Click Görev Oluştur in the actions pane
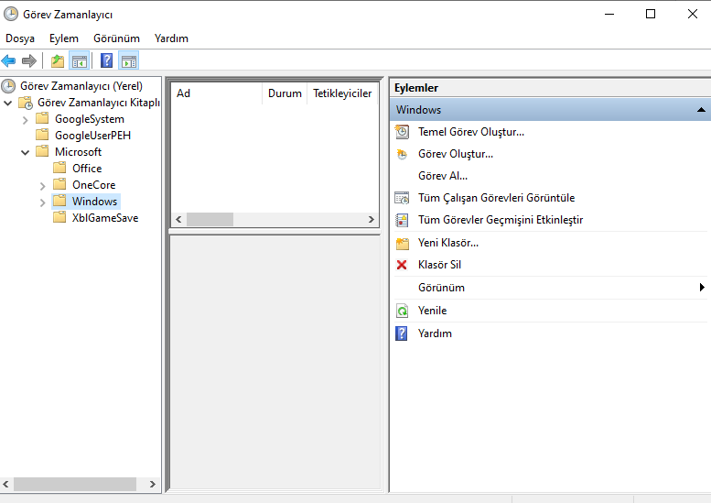 click(455, 154)
